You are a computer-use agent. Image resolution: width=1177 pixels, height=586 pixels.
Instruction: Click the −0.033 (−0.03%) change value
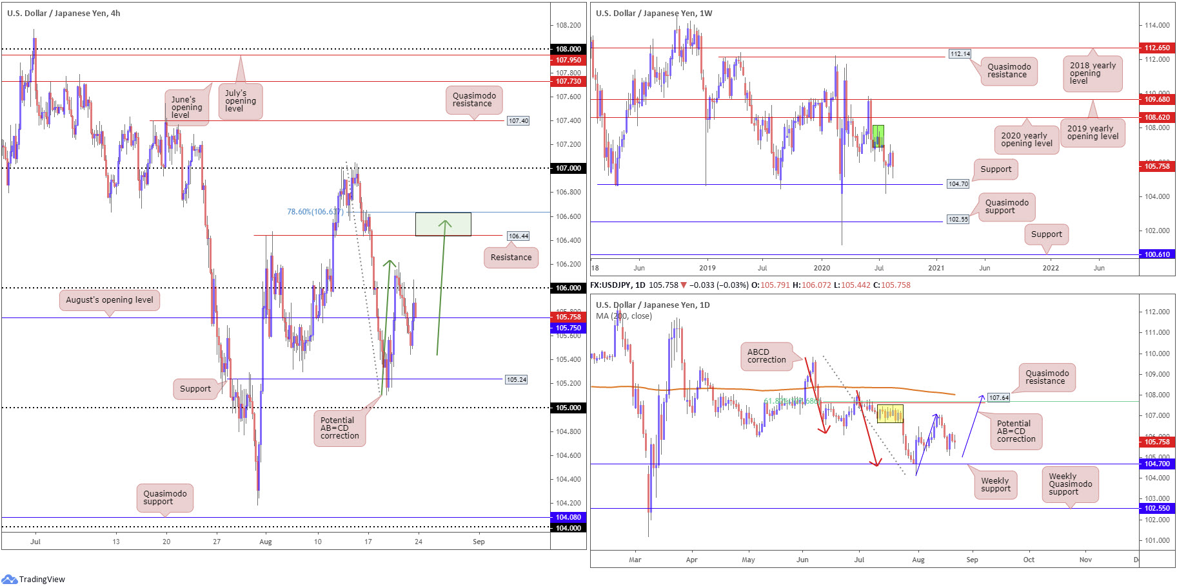click(x=719, y=285)
